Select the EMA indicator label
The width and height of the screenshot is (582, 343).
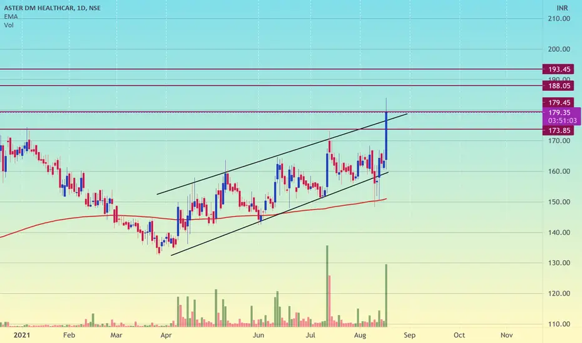pos(11,17)
